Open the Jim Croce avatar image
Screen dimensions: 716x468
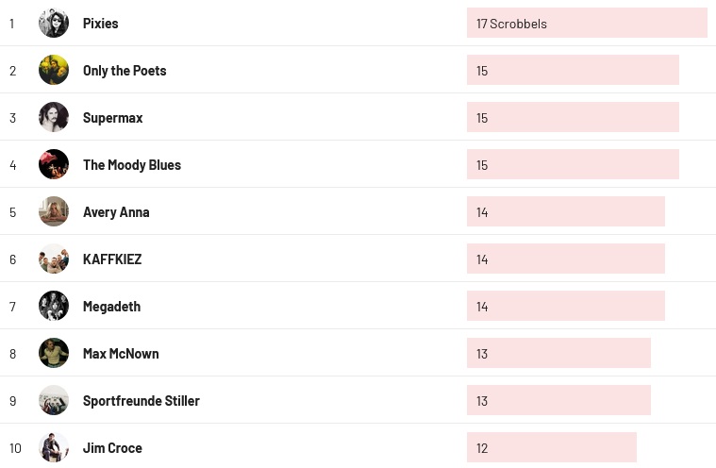(x=54, y=447)
